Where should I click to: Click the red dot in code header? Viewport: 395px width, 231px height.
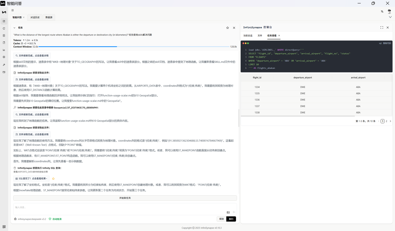[243, 43]
